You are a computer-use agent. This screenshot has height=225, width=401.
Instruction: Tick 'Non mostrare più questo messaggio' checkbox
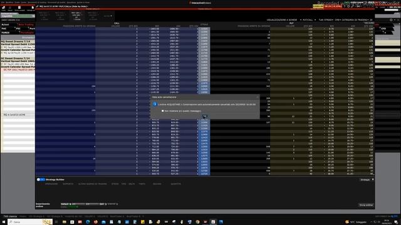point(163,111)
